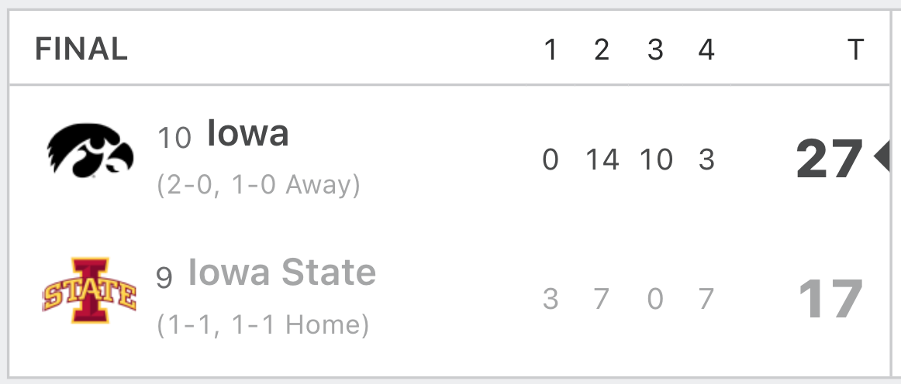Open the Iowa team name link
The height and width of the screenshot is (384, 901).
247,132
